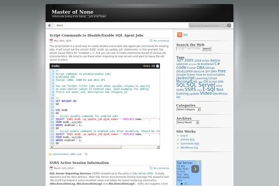Image resolution: width=279 pixels, height=186 pixels.
Task: Open the RSS text link beside feed icon
Action: click(x=186, y=35)
